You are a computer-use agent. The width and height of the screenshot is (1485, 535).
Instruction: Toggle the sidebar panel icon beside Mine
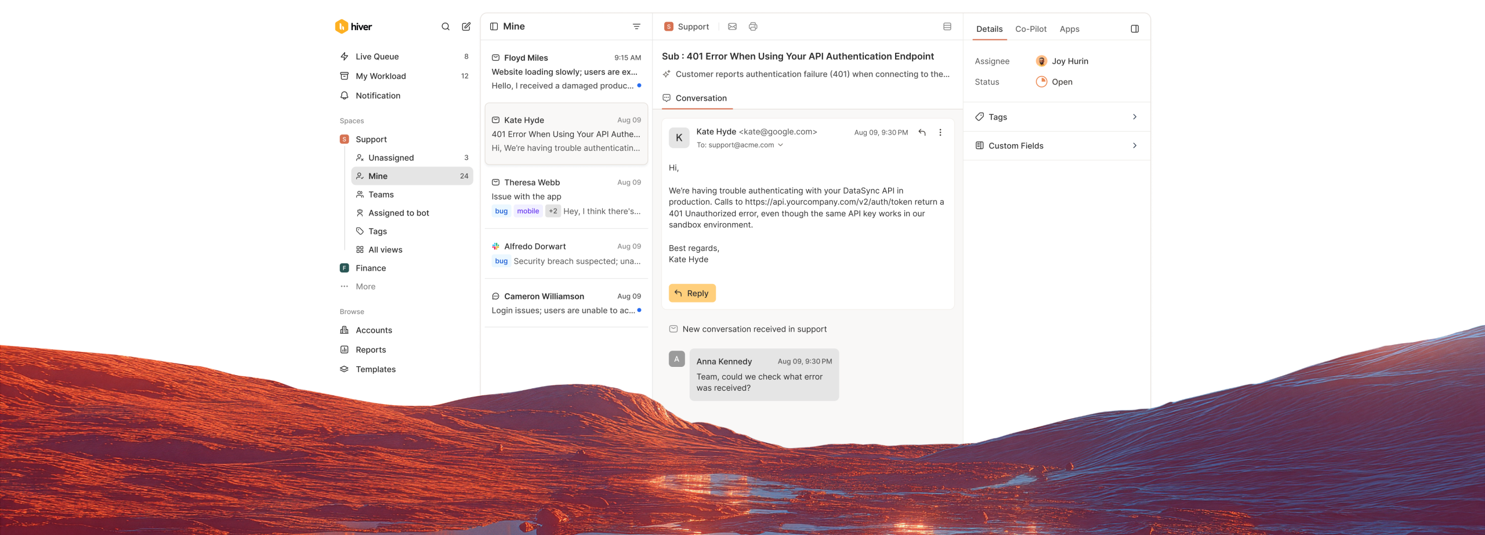pyautogui.click(x=494, y=27)
